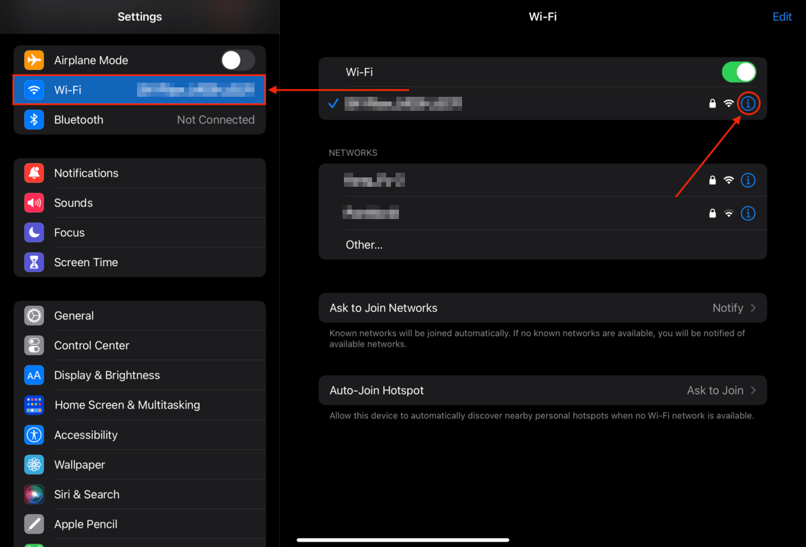Select the Wi-Fi row in sidebar

[140, 90]
